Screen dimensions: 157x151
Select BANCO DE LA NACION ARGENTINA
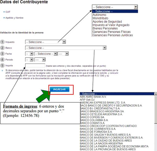pyautogui.click(x=101, y=143)
